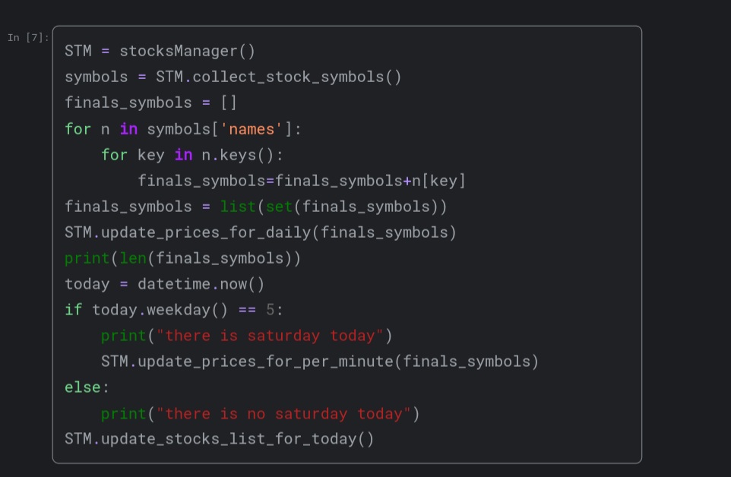Click the collect_stock_symbols method name
The width and height of the screenshot is (731, 477).
pyautogui.click(x=288, y=77)
